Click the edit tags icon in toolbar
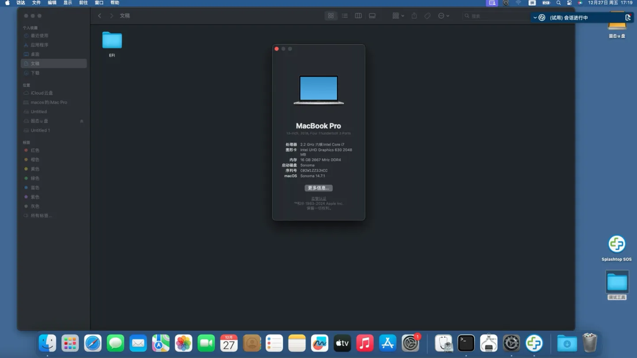The image size is (637, 358). (427, 16)
